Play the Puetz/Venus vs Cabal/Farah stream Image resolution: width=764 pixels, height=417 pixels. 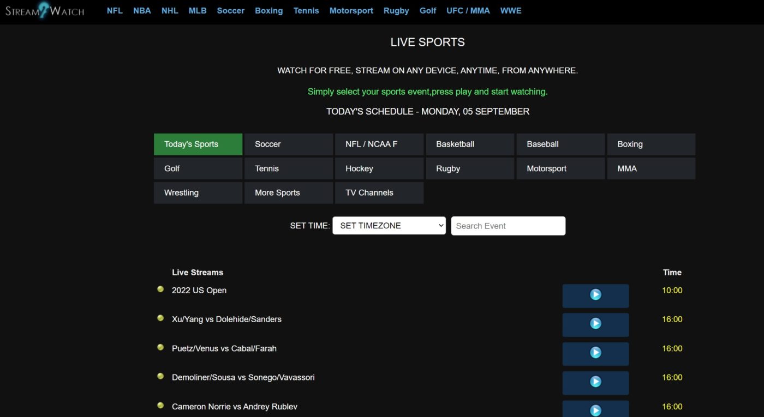(595, 353)
